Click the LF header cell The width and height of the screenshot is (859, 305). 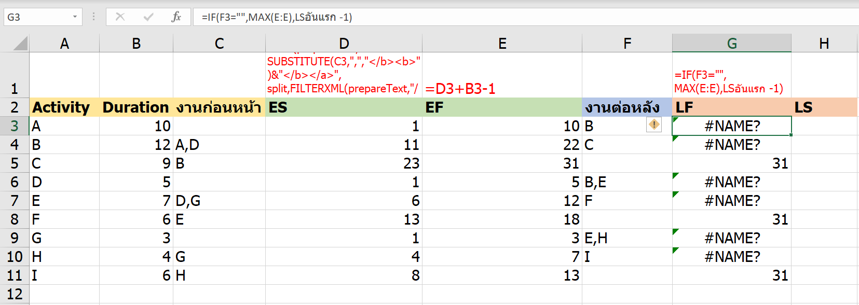click(732, 107)
